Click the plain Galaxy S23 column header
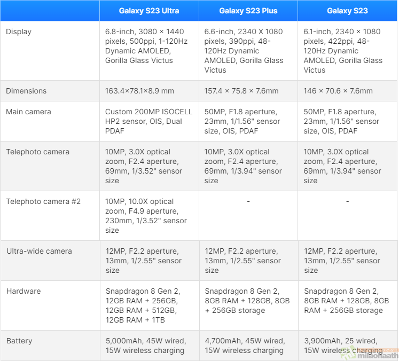 [x=347, y=11]
